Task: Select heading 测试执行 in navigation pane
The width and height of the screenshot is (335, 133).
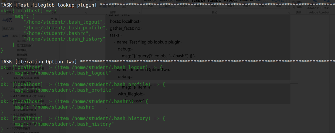Action: pos(22,50)
